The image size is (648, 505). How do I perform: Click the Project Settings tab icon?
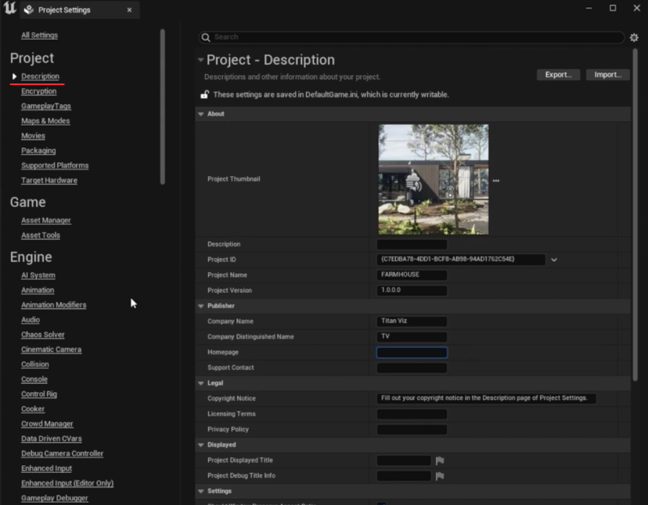28,10
